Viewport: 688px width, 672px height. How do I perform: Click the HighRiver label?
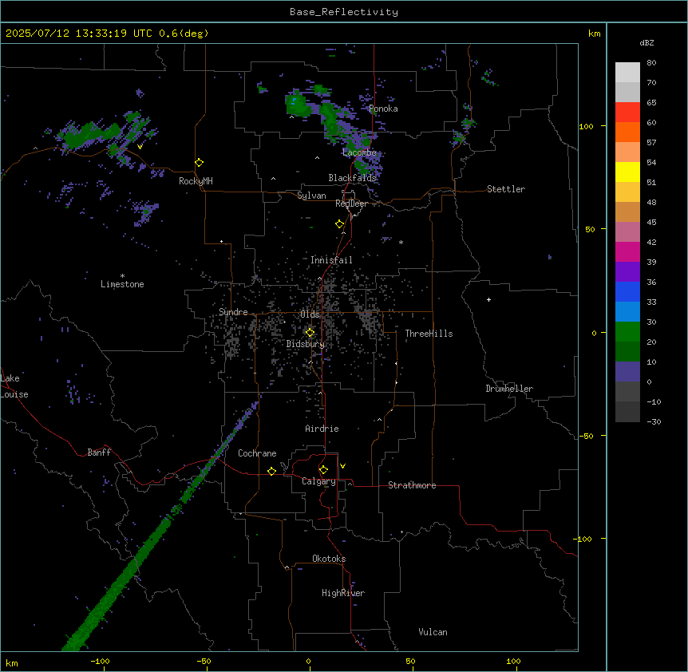pyautogui.click(x=343, y=593)
